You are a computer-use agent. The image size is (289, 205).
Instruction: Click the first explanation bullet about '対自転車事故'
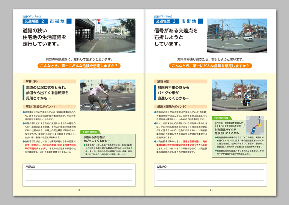tap(49, 115)
